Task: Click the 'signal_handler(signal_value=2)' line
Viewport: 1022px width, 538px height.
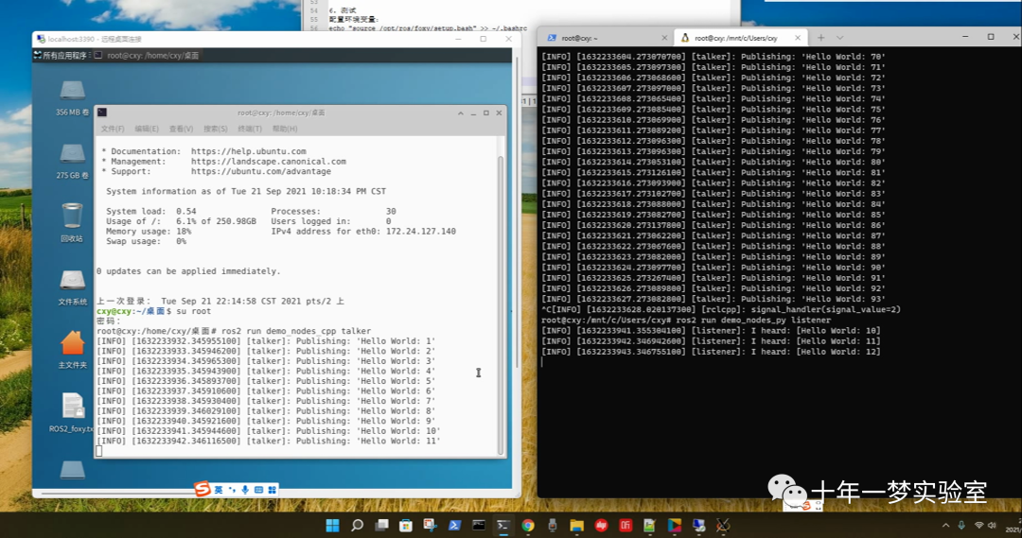Action: coord(721,310)
